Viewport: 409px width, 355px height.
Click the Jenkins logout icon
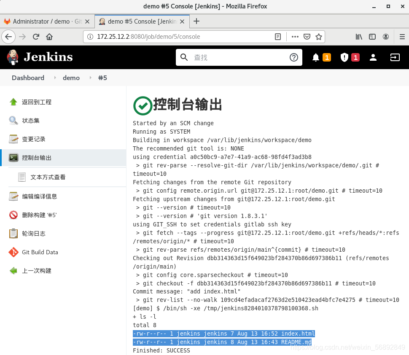click(x=395, y=57)
